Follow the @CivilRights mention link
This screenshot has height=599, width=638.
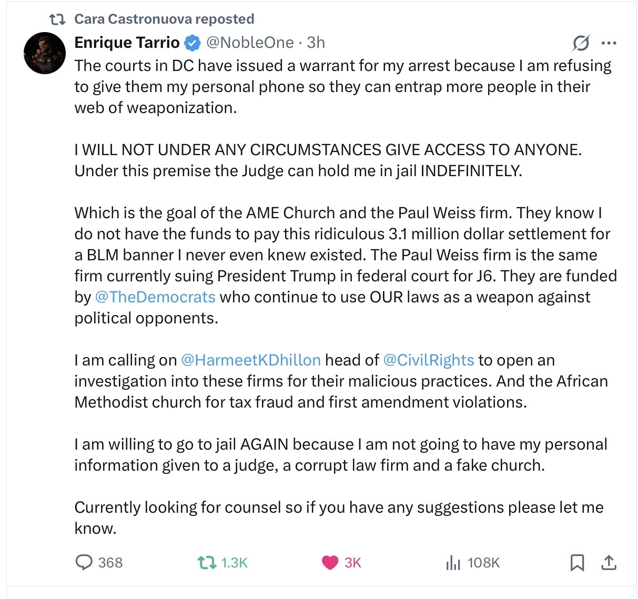coord(429,360)
